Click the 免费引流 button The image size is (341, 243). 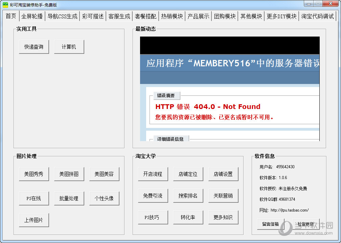[x=153, y=196]
